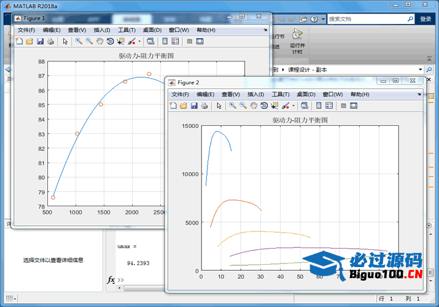Hide Plot Tools icon in Figure 2
The width and height of the screenshot is (439, 307).
coord(344,106)
